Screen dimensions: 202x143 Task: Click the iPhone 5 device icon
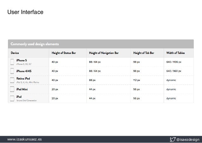12,62
